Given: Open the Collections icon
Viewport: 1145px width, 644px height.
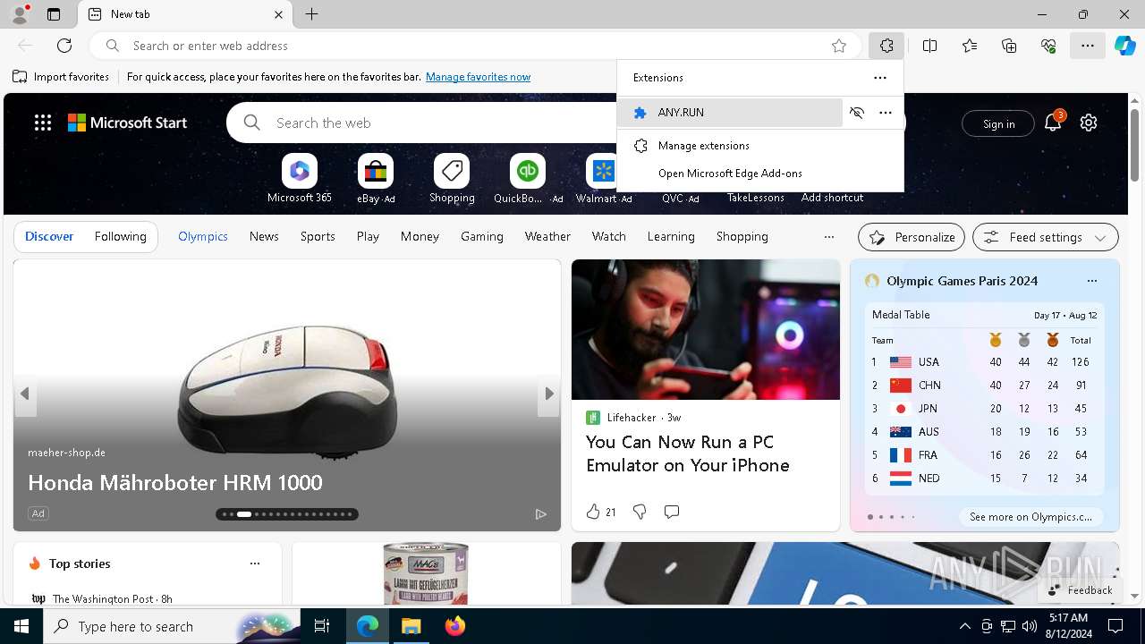Looking at the screenshot, I should 1009,46.
